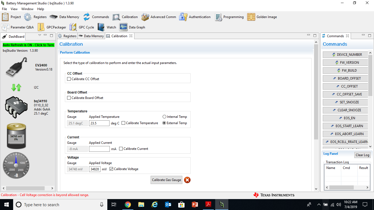Click the Applied Temperature input field
The image size is (374, 210).
tap(99, 123)
